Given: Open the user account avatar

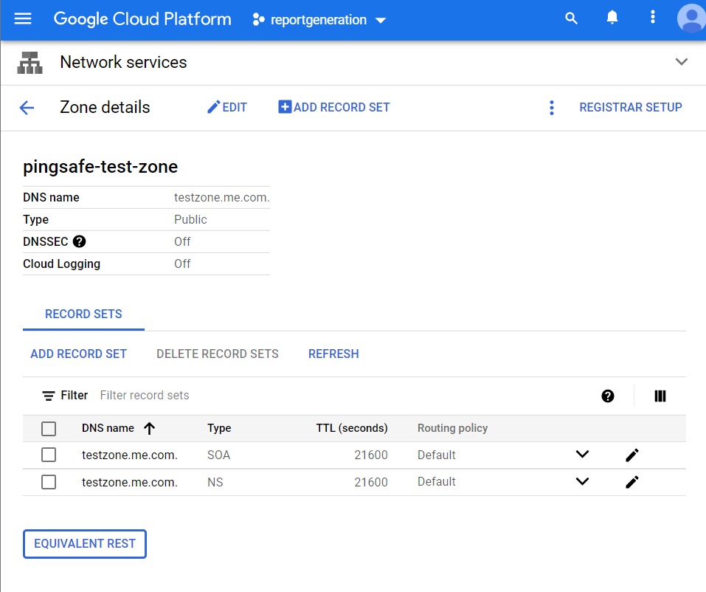Looking at the screenshot, I should [x=691, y=19].
